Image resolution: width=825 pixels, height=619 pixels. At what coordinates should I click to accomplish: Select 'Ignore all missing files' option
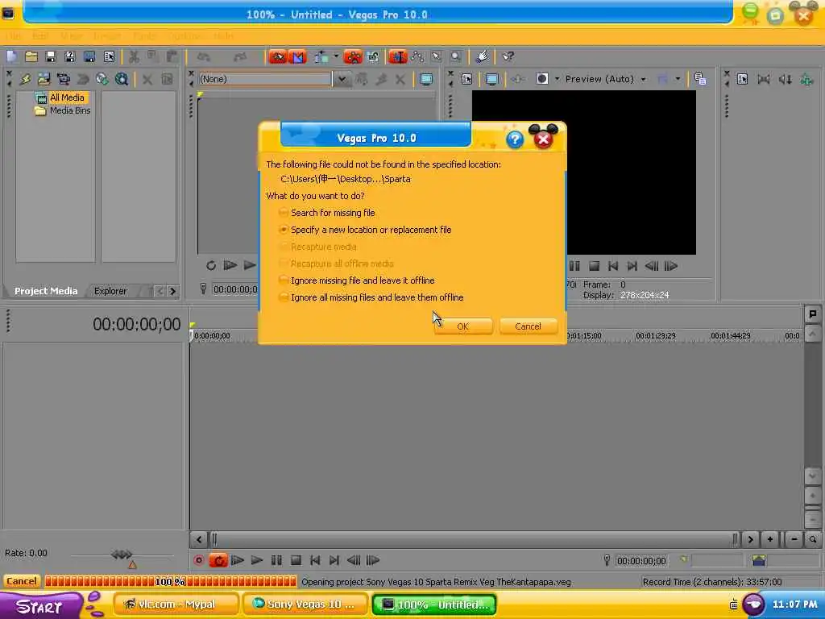click(371, 297)
